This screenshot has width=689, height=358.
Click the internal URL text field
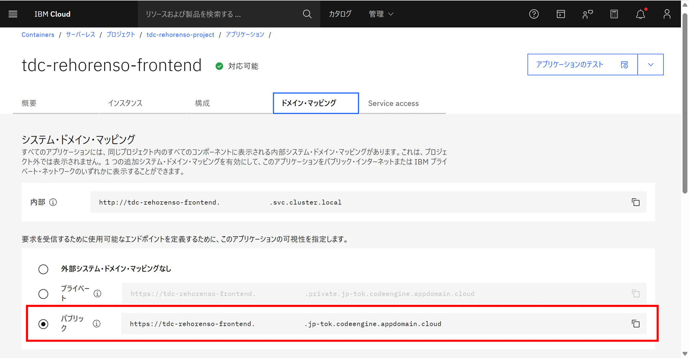(368, 202)
